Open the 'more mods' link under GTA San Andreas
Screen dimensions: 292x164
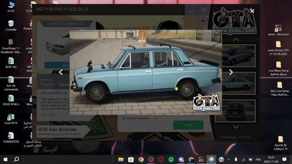pyautogui.click(x=58, y=134)
